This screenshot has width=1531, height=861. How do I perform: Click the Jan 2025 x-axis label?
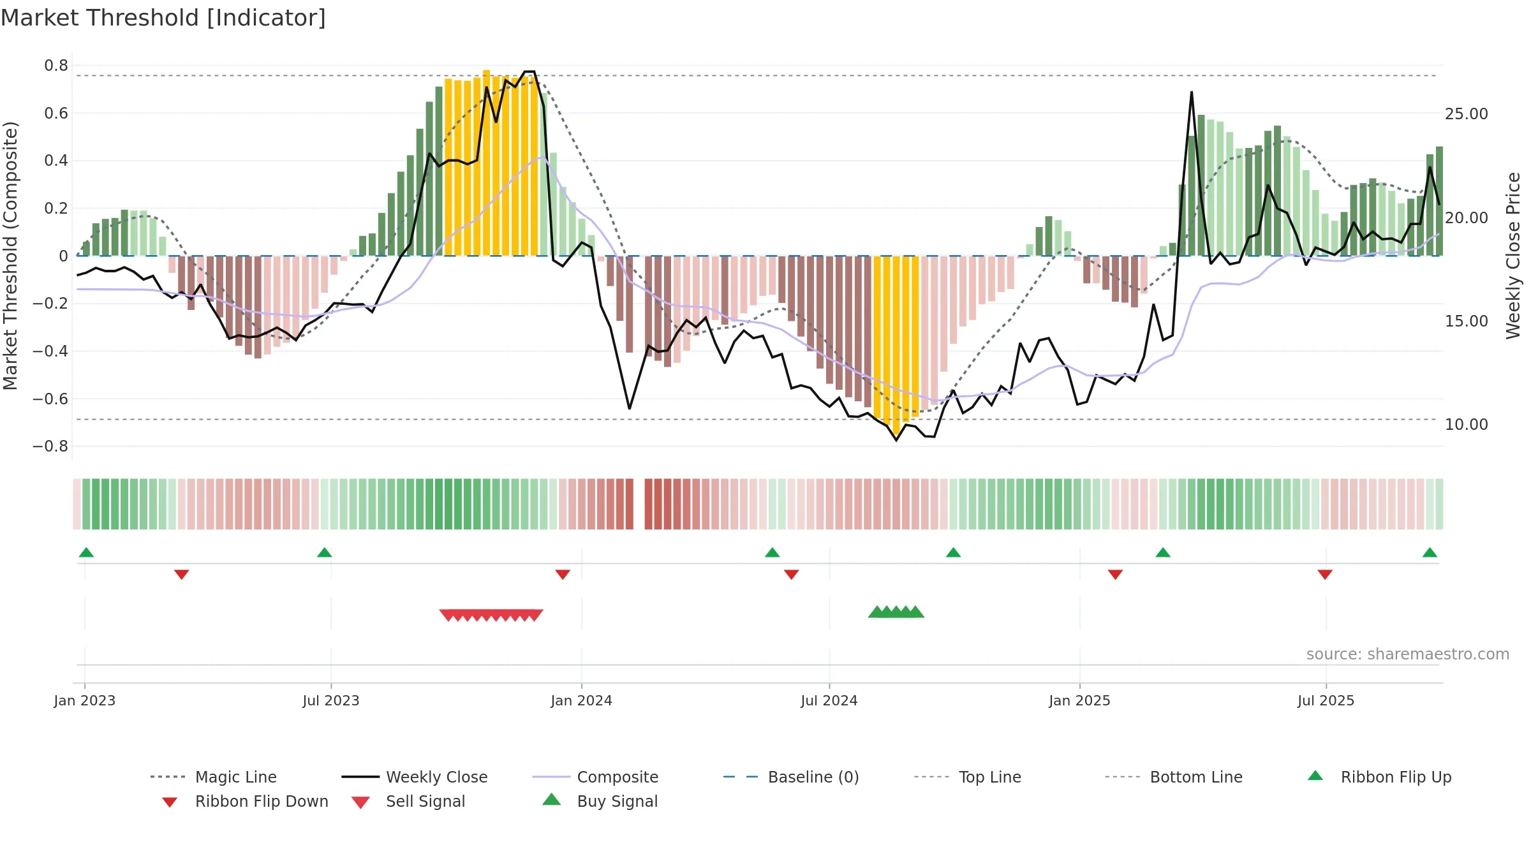pyautogui.click(x=1080, y=700)
